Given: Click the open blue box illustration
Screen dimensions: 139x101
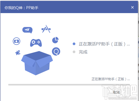Looking at the screenshot, I should pos(37,63).
